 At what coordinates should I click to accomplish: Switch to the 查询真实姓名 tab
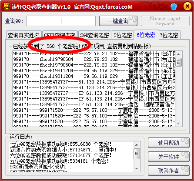coord(24,35)
